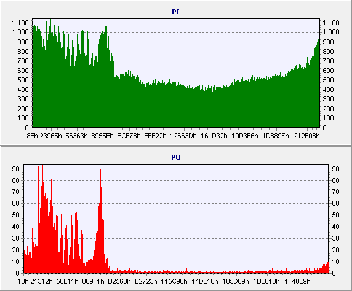Viewport: 352px width, 291px height.
Task: Click the E2723h x-axis label
Action: 146,281
